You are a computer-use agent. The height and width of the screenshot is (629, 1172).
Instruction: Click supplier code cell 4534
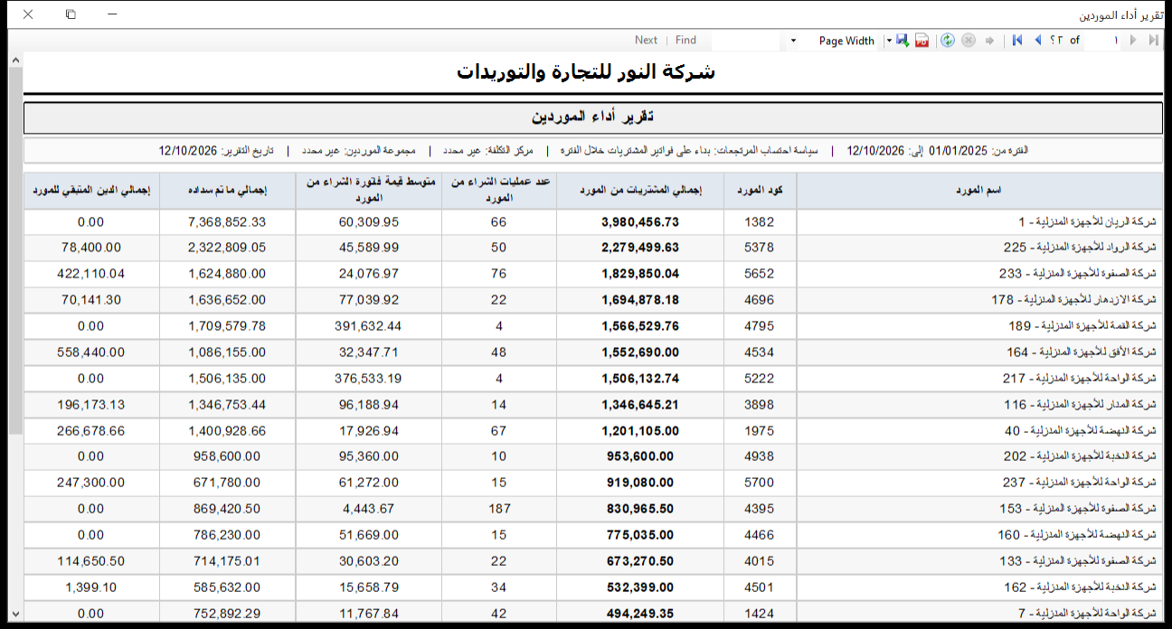[x=760, y=352]
